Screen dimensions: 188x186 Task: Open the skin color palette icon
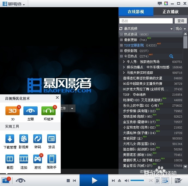[166, 3]
